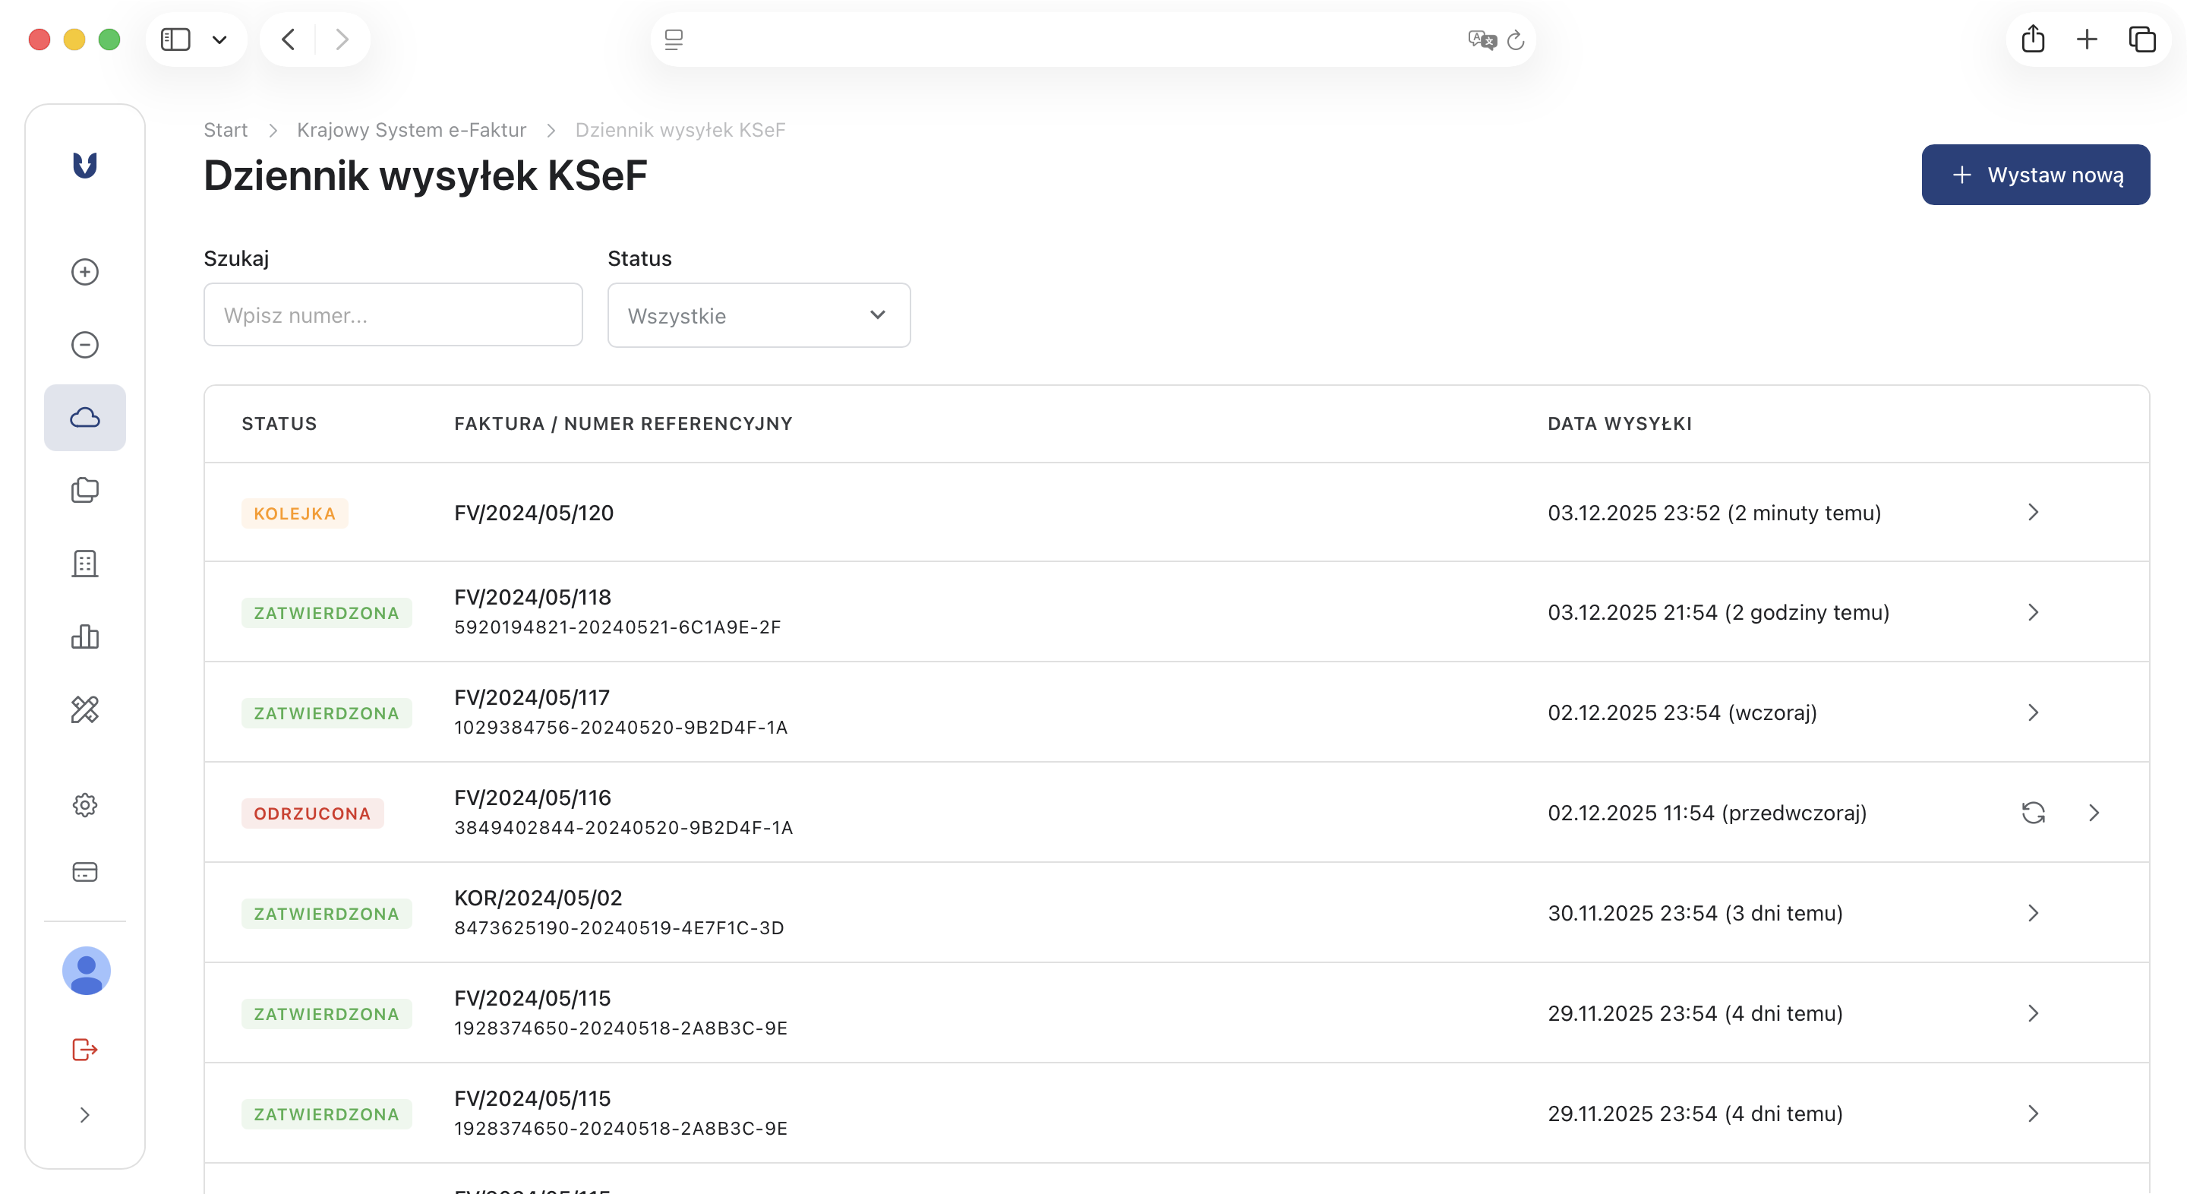Open details chevron for FV/2024/05/120 row
This screenshot has height=1194, width=2187.
(2033, 512)
